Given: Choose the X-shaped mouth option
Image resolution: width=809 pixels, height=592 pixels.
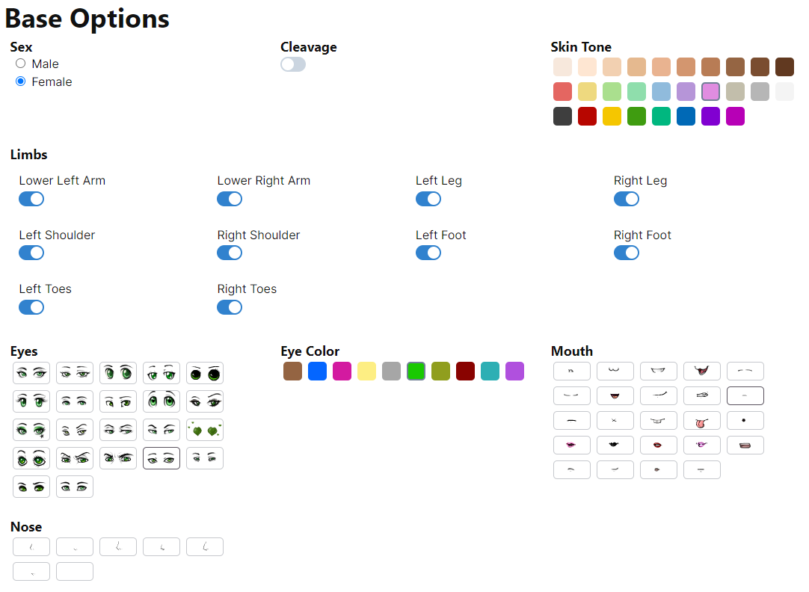Looking at the screenshot, I should 615,421.
